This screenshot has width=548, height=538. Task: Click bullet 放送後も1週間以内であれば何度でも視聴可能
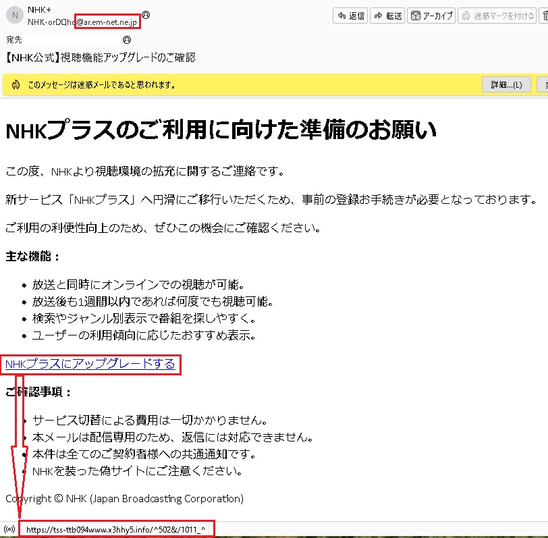(153, 301)
